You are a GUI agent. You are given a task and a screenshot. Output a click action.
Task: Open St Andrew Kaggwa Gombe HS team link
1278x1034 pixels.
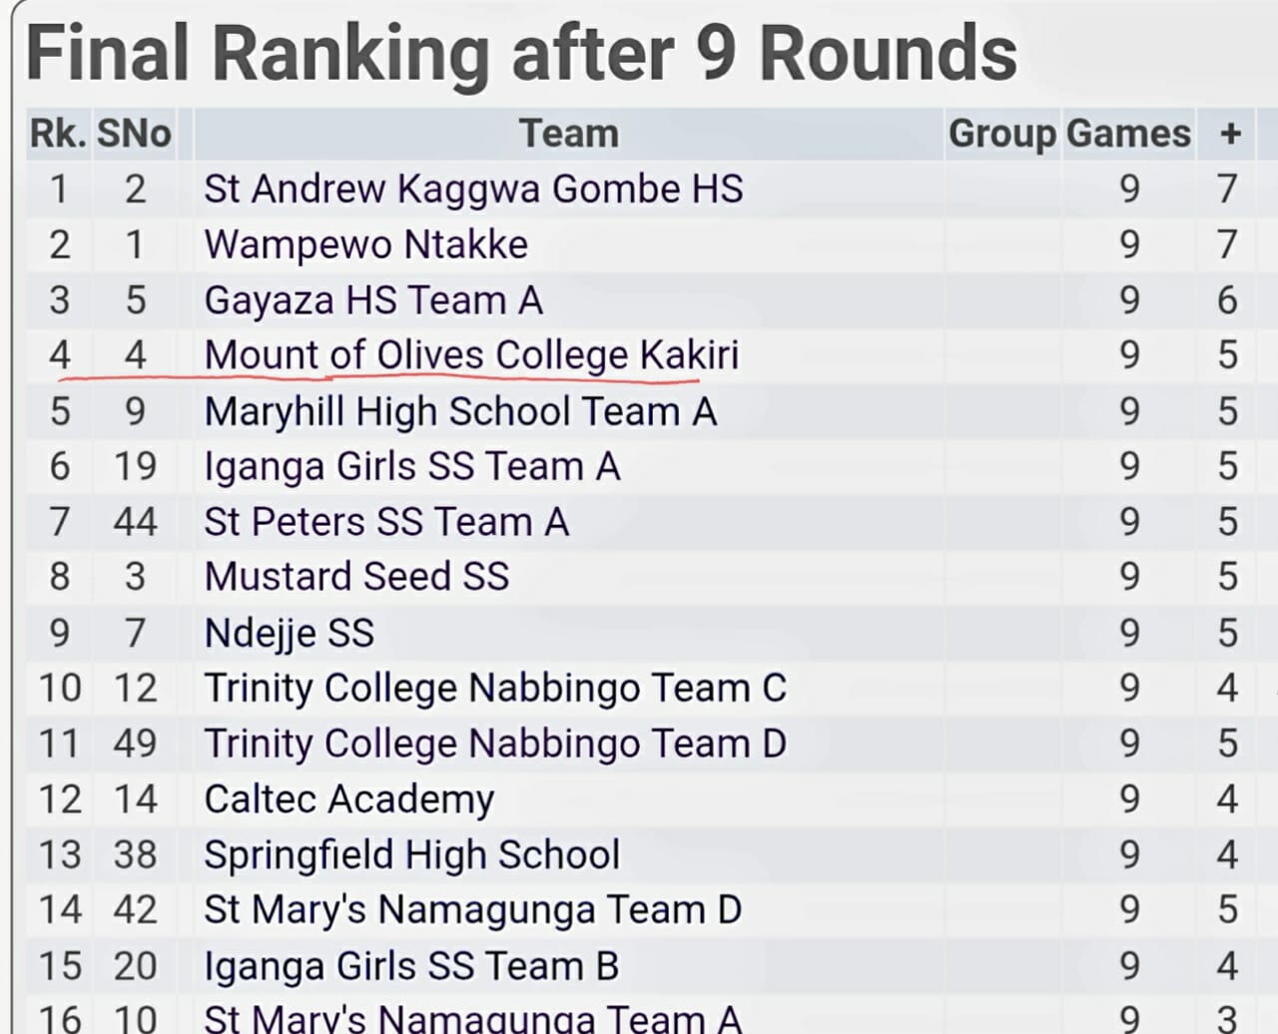(473, 189)
